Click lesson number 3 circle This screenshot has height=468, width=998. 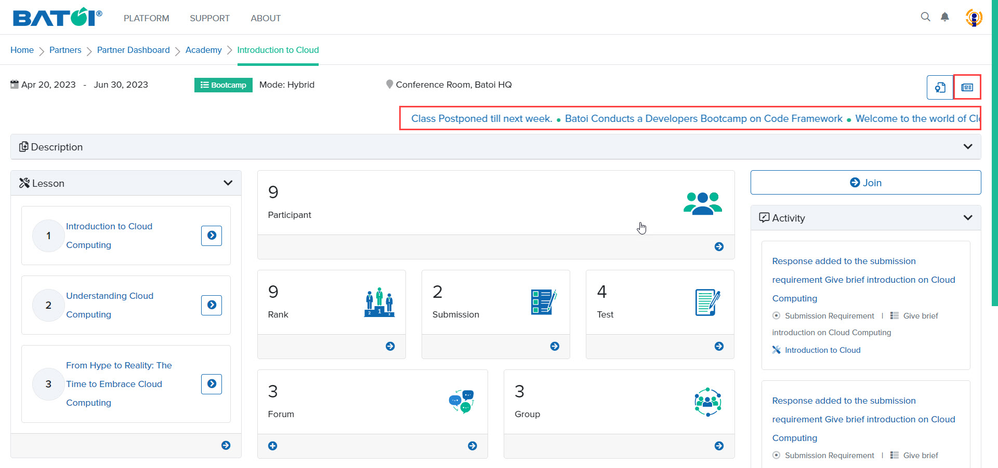48,384
